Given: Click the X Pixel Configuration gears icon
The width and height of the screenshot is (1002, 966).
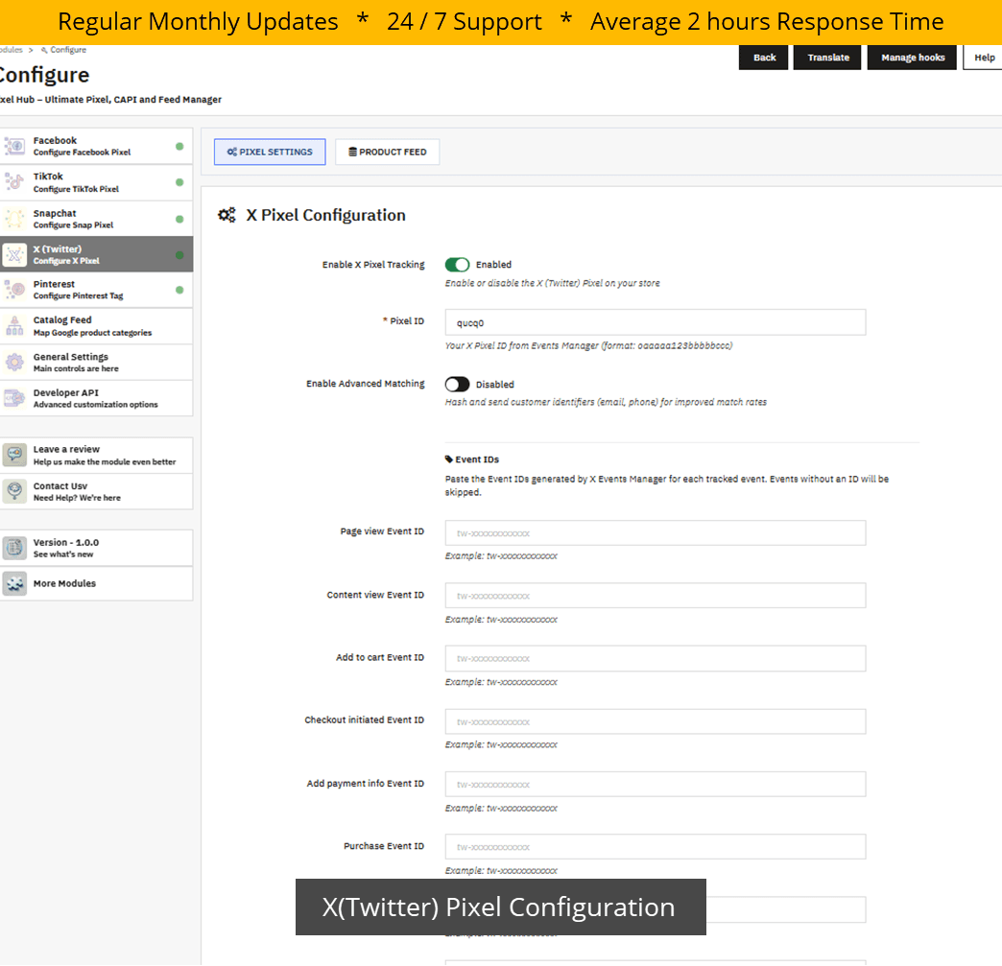Looking at the screenshot, I should 227,215.
